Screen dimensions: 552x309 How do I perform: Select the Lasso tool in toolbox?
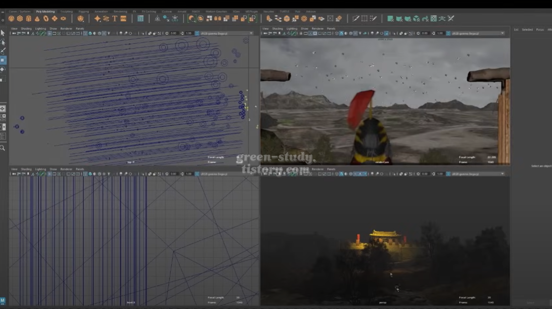pos(3,42)
